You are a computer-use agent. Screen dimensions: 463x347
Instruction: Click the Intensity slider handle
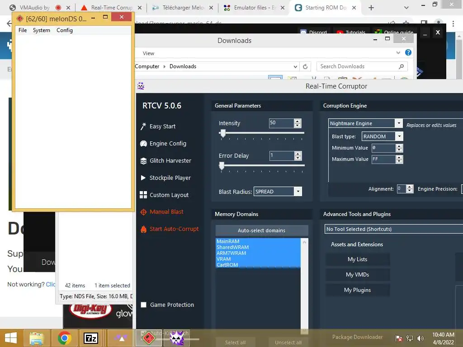(x=223, y=133)
